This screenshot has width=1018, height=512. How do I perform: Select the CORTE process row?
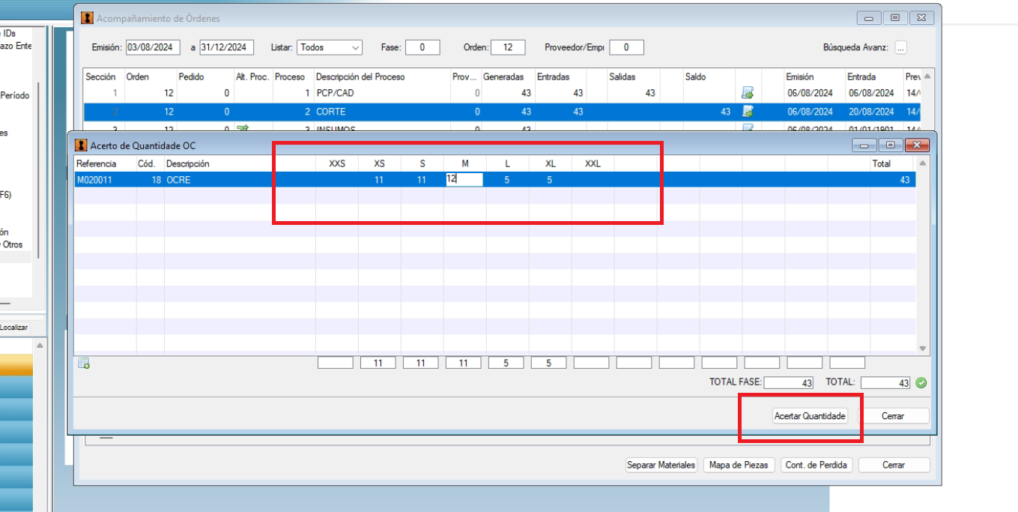point(503,112)
